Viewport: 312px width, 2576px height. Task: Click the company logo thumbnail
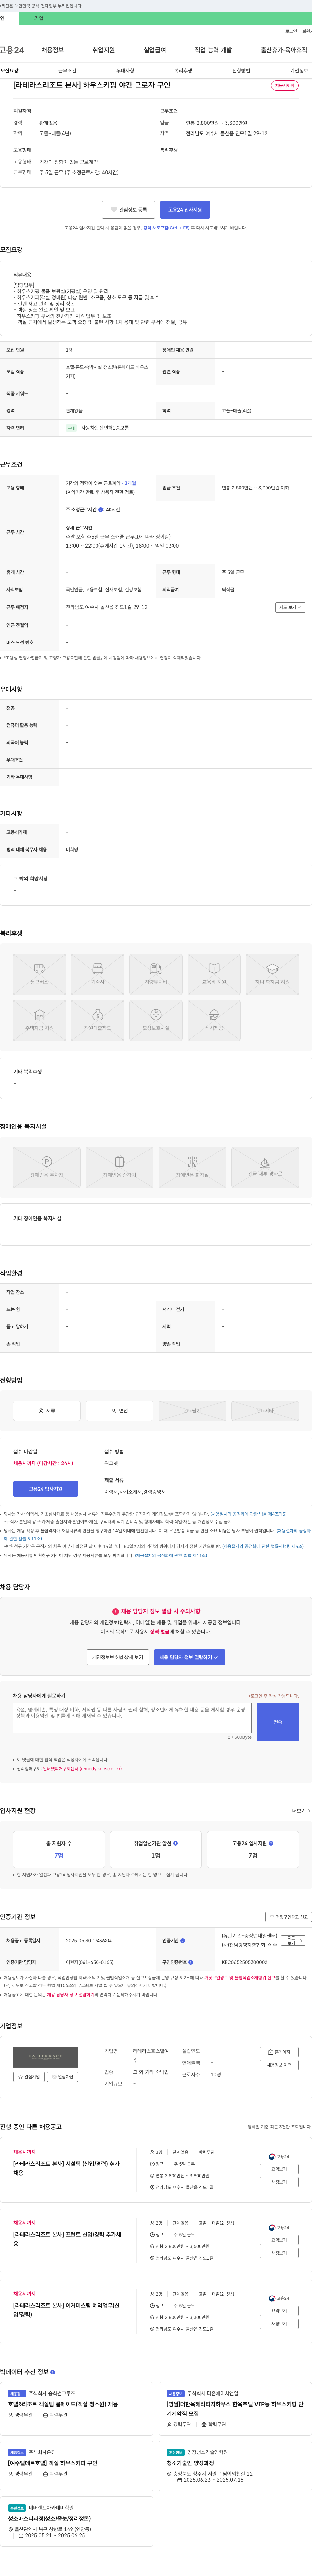[x=45, y=2057]
